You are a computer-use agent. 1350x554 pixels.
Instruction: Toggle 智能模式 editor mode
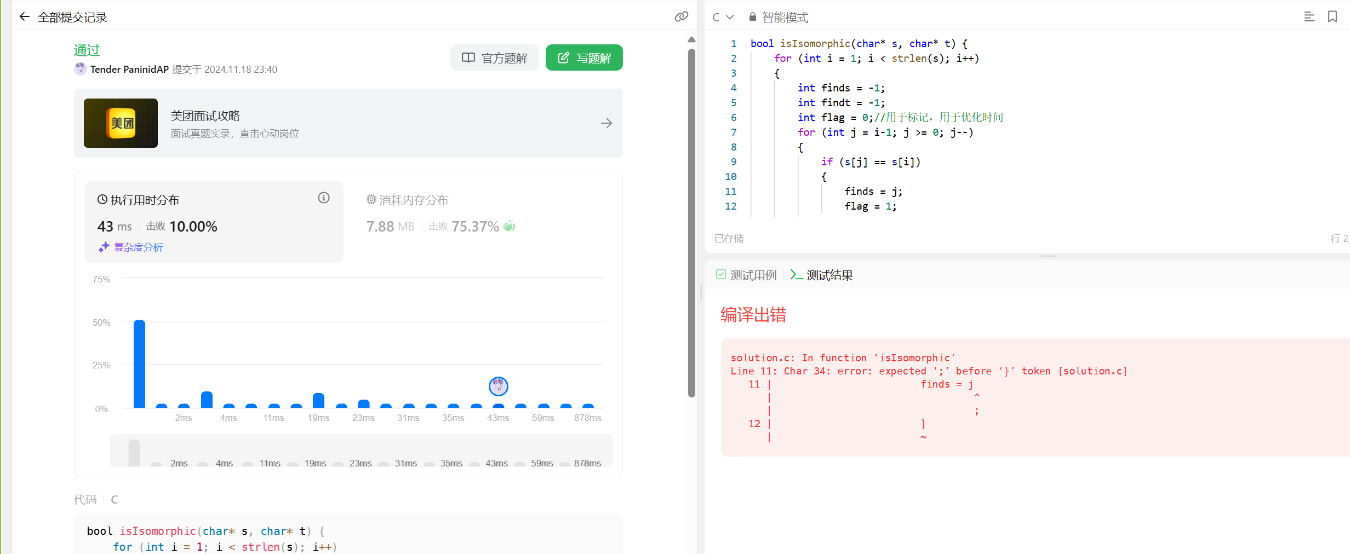coord(785,18)
